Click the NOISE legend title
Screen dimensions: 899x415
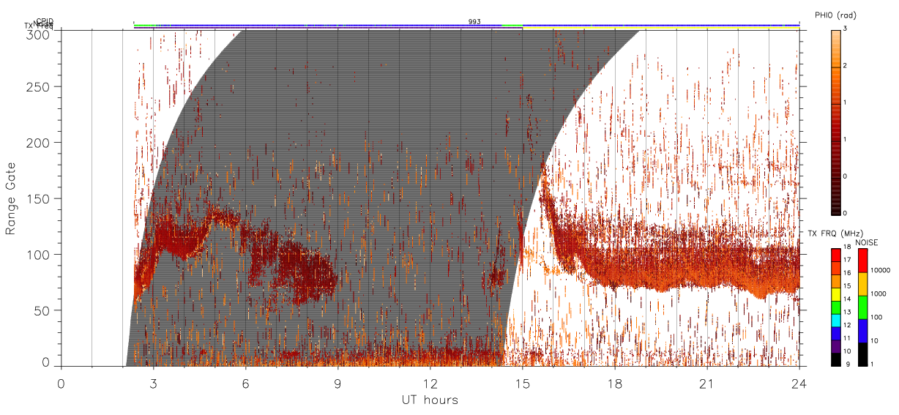point(867,243)
